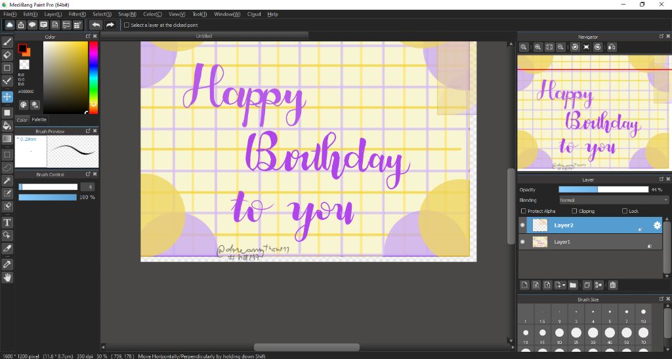Click the Undo arrow button
The image size is (672, 359).
(x=96, y=26)
